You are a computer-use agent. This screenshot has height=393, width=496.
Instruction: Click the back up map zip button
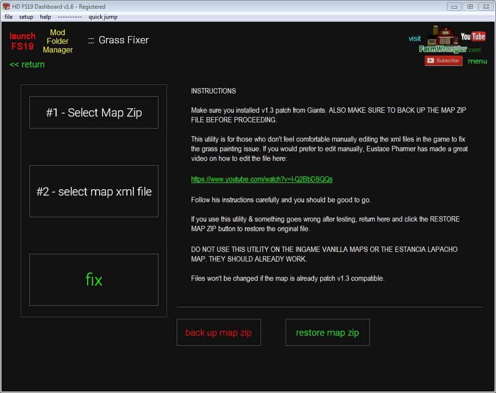tap(219, 332)
